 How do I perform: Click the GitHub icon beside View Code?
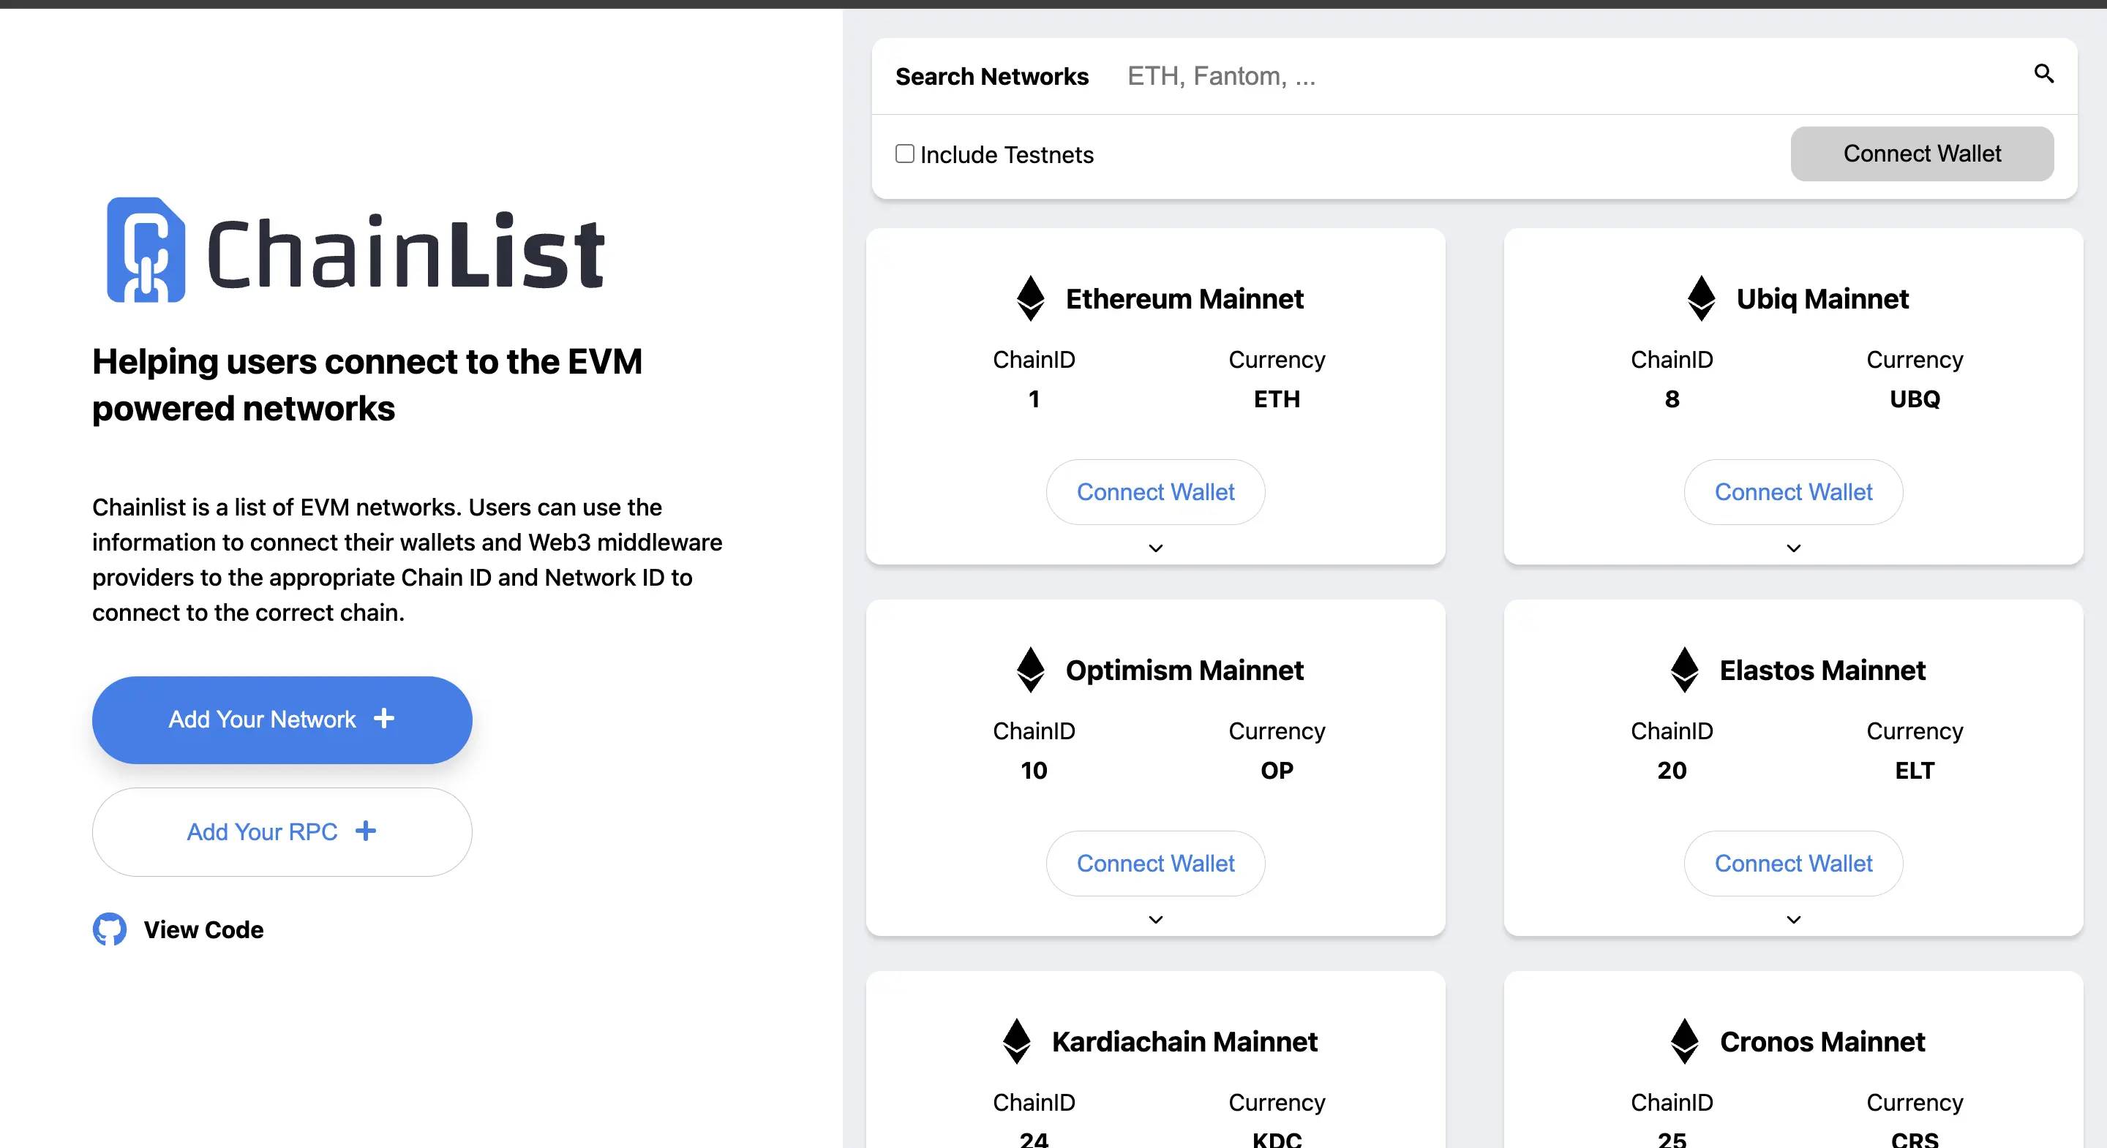(x=109, y=929)
